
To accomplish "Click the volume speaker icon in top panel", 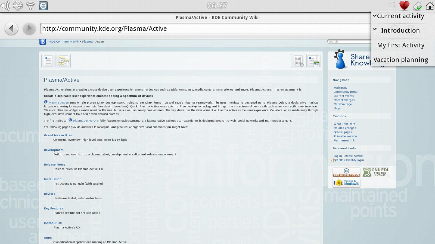I will (5, 6).
